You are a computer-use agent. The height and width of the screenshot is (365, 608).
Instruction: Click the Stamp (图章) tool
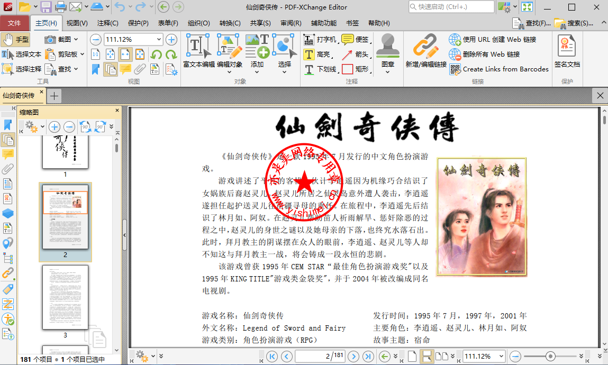(388, 49)
